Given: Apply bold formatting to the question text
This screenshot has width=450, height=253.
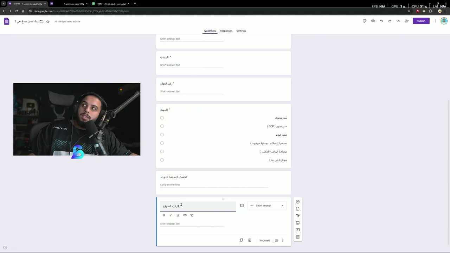Looking at the screenshot, I should tap(164, 215).
